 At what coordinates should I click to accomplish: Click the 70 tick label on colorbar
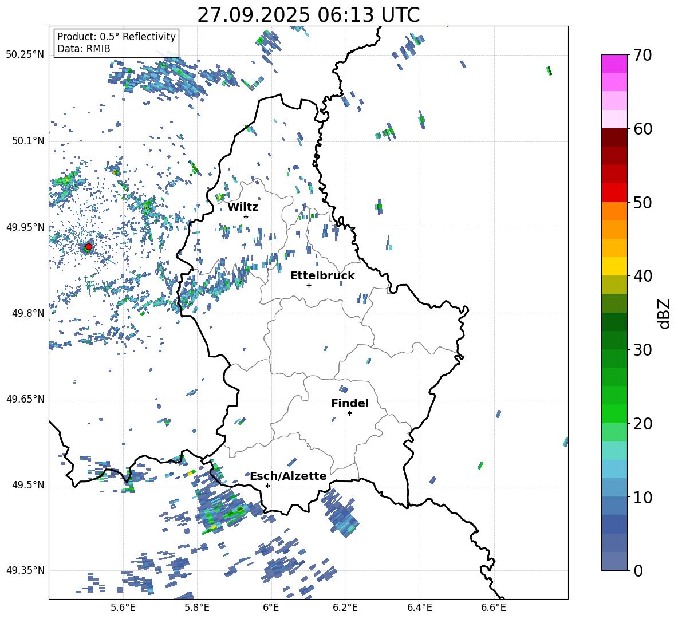click(x=644, y=55)
